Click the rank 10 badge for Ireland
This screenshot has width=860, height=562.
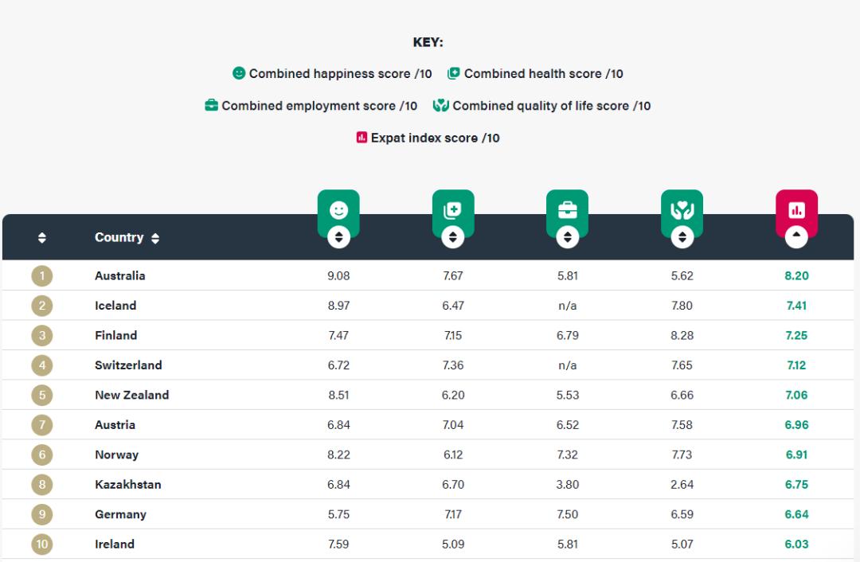(42, 544)
